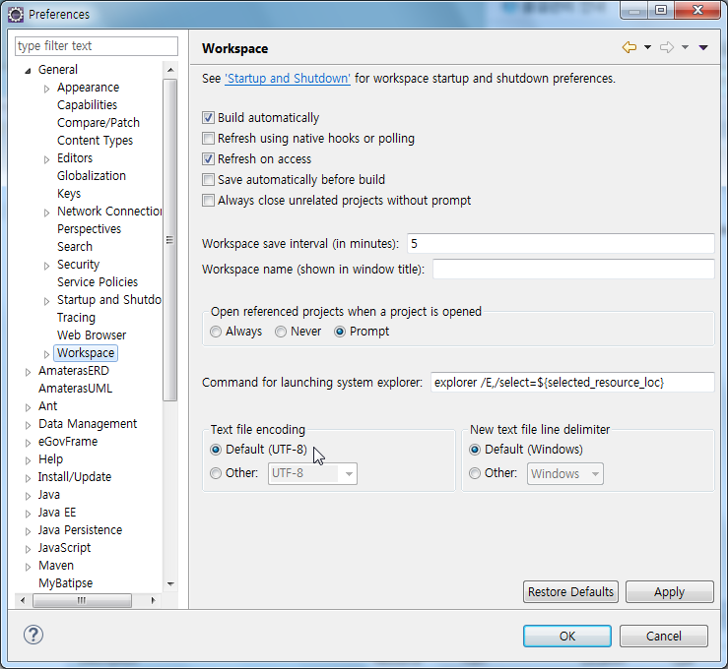Click the Workspace name text field
Image resolution: width=728 pixels, height=669 pixels.
pos(572,270)
